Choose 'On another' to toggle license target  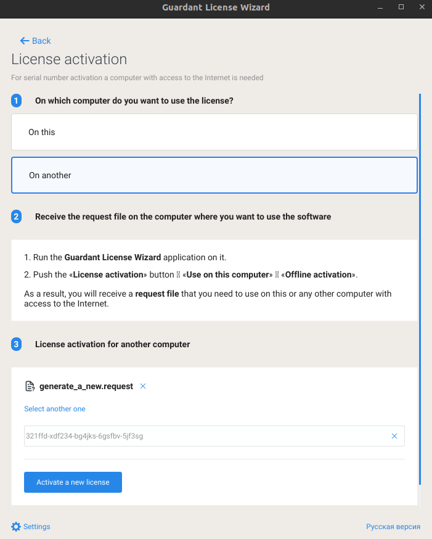[214, 175]
